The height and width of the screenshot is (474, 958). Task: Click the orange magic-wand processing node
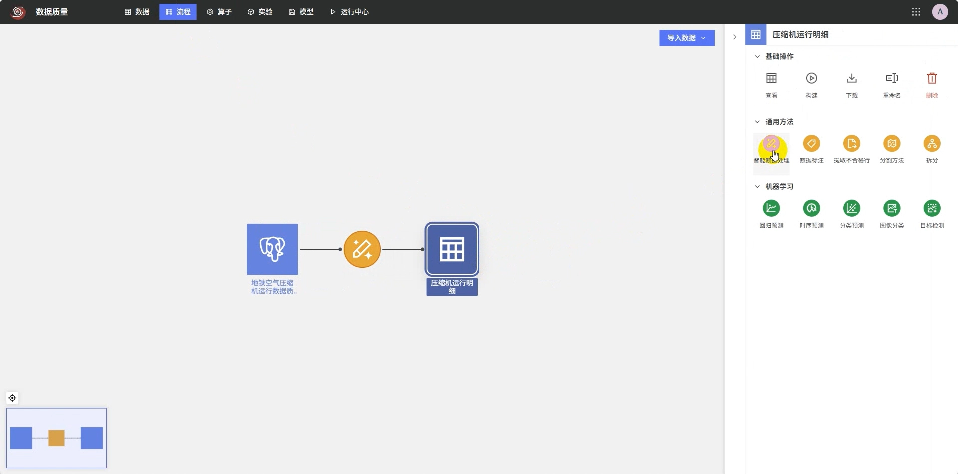[362, 249]
